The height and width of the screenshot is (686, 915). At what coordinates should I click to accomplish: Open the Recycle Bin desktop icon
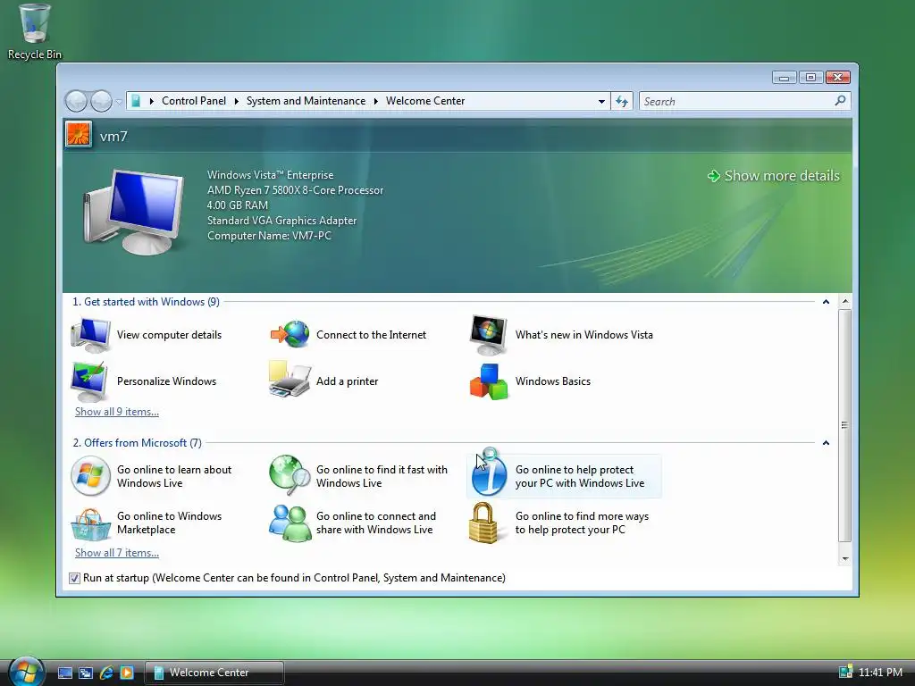(35, 31)
